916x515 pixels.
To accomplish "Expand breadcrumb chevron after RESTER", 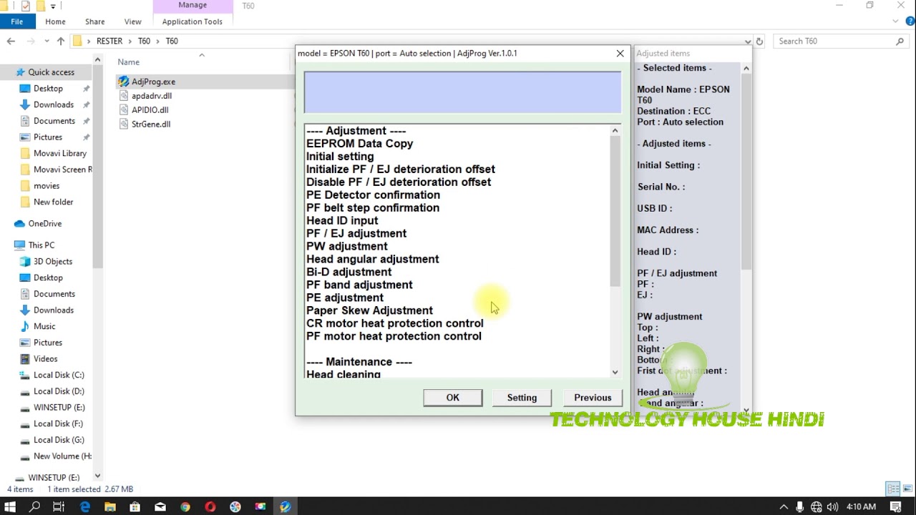I will pyautogui.click(x=130, y=41).
